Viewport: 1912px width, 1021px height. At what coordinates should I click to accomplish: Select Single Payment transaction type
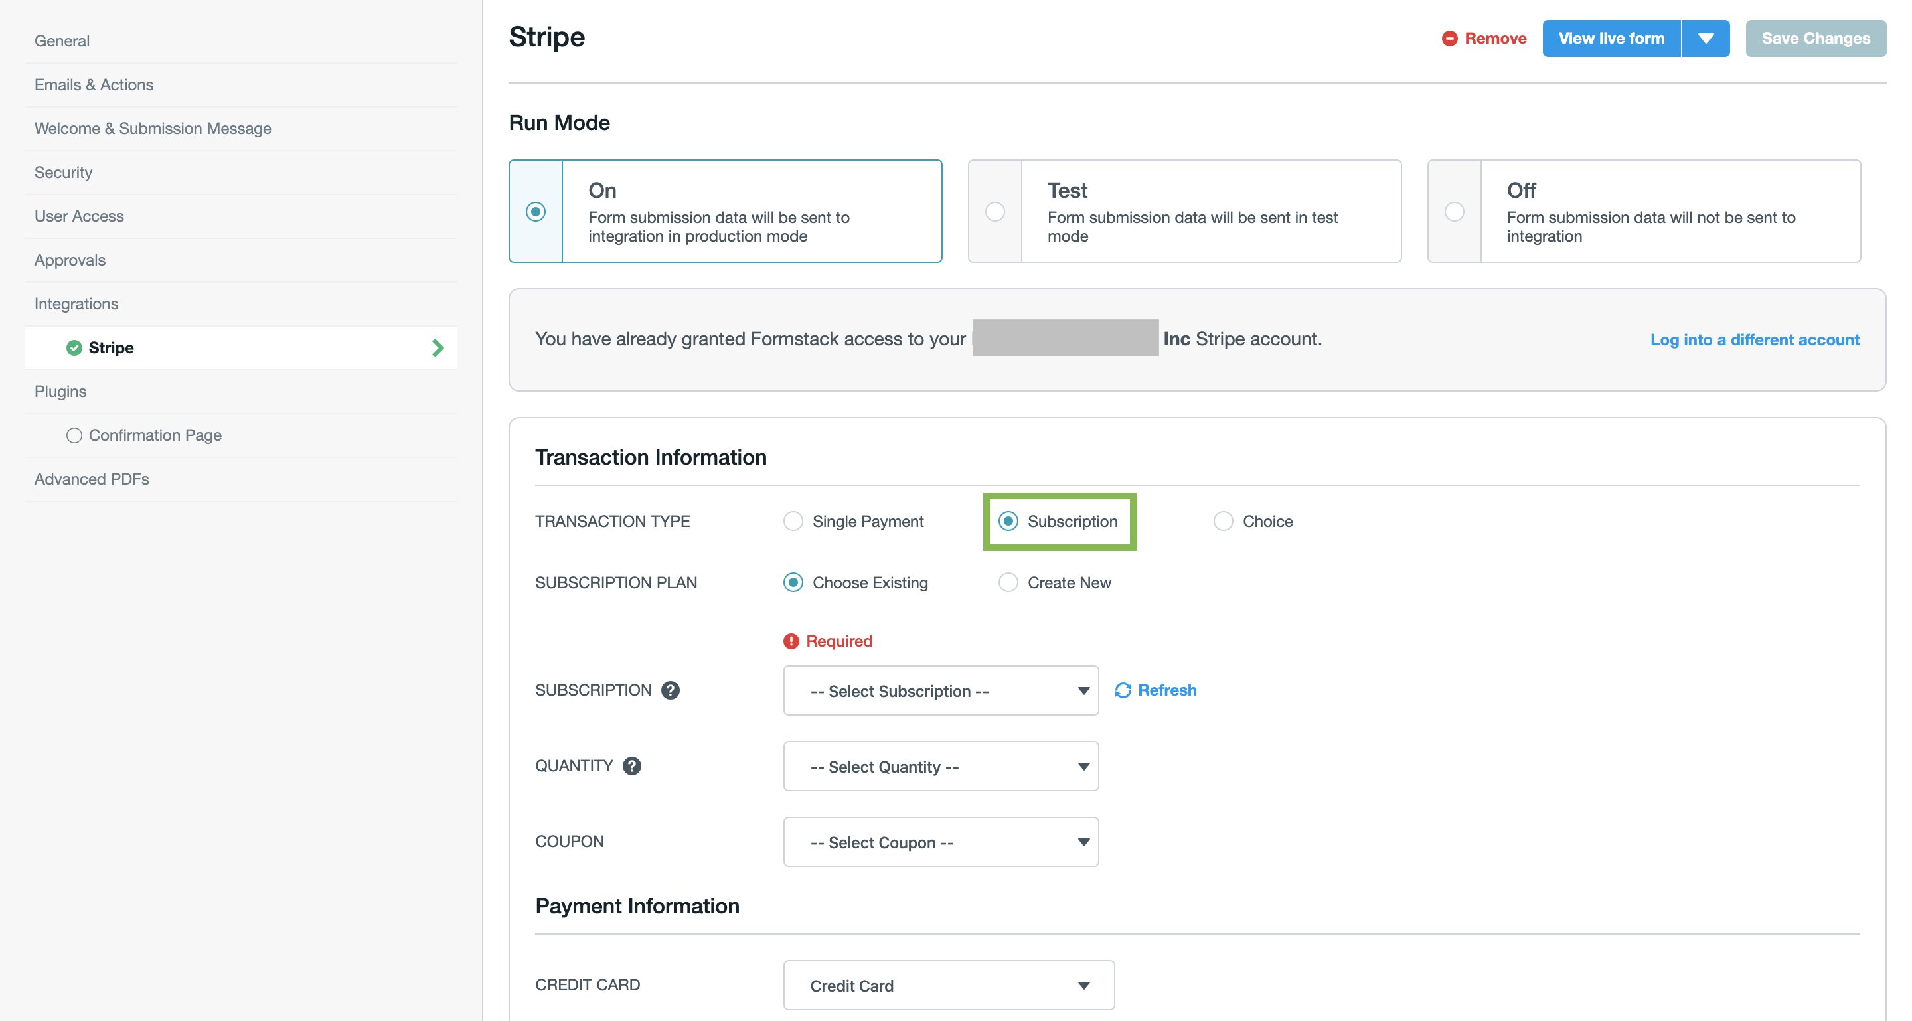pyautogui.click(x=793, y=521)
